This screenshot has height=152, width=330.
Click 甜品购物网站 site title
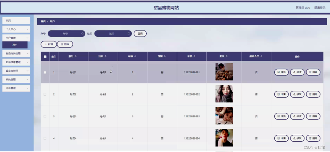coord(166,8)
